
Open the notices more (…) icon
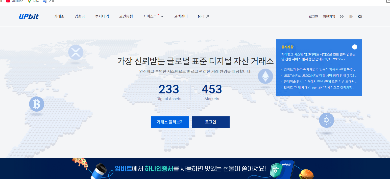pyautogui.click(x=355, y=47)
